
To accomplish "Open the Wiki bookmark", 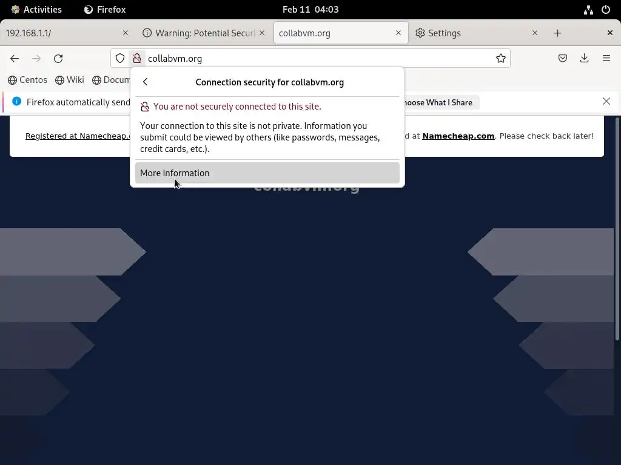I will (70, 80).
